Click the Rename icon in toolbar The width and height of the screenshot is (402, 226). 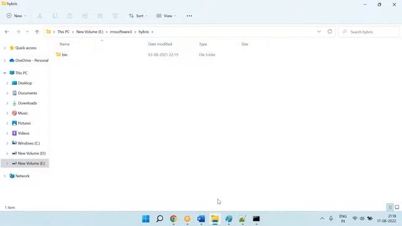pyautogui.click(x=85, y=16)
